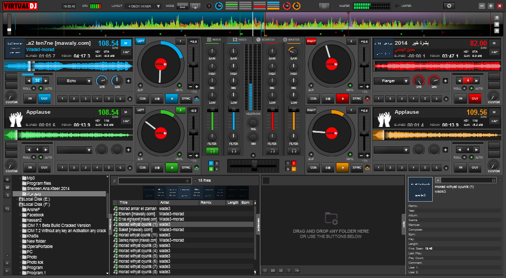
Task: Click deck 1 pitch minus button
Action: [190, 87]
